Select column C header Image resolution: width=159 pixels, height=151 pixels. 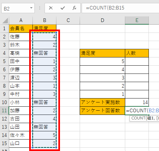coord(68,20)
